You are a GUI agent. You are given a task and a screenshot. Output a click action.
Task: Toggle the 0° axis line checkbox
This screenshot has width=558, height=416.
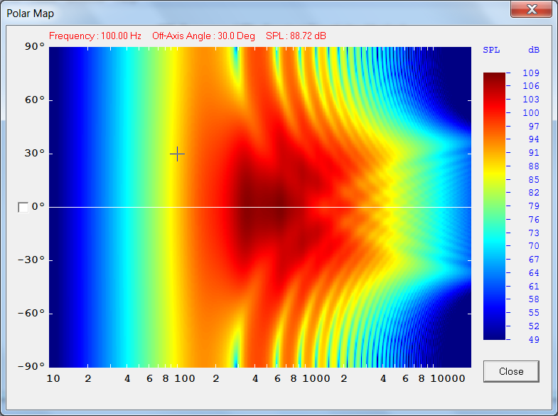(23, 208)
